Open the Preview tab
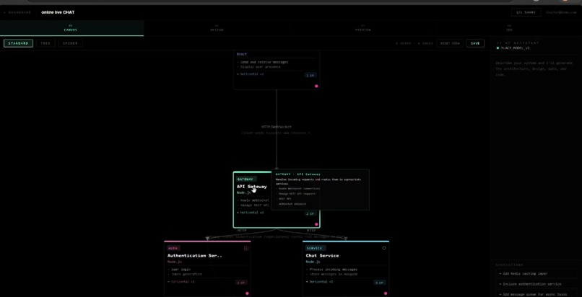The width and height of the screenshot is (582, 297). point(362,28)
